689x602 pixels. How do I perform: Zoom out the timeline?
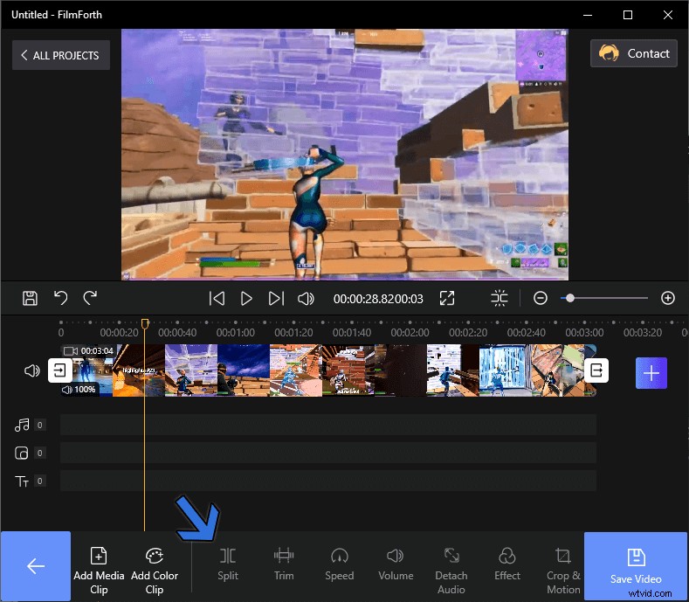[x=540, y=298]
